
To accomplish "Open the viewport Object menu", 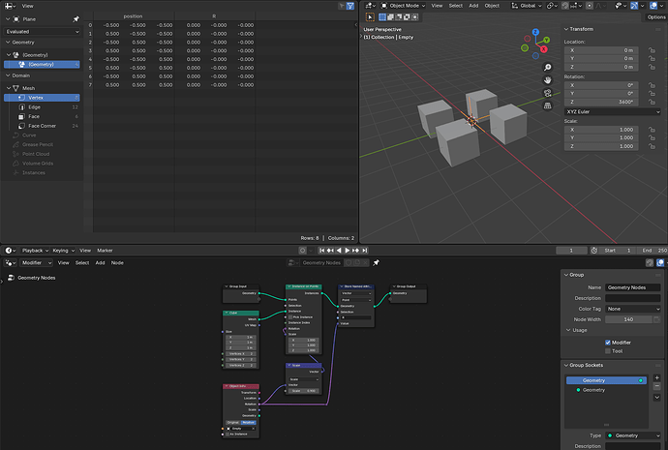I will 492,6.
